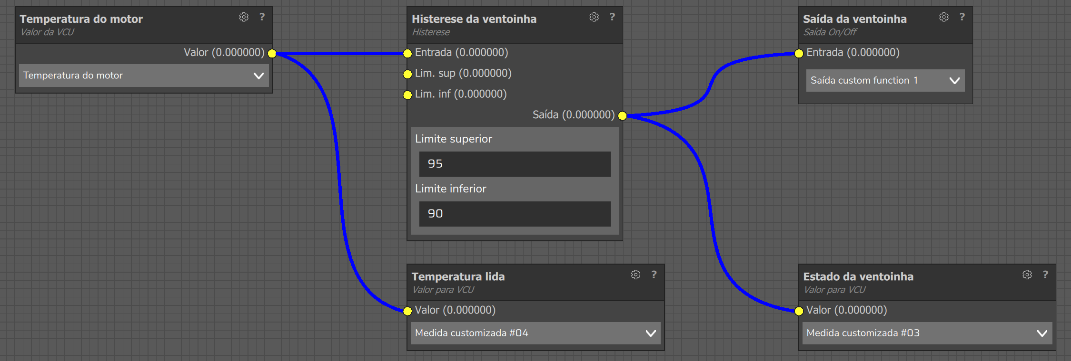Image resolution: width=1071 pixels, height=361 pixels.
Task: Click the Lim. inf (0.000000) label
Action: tap(461, 94)
